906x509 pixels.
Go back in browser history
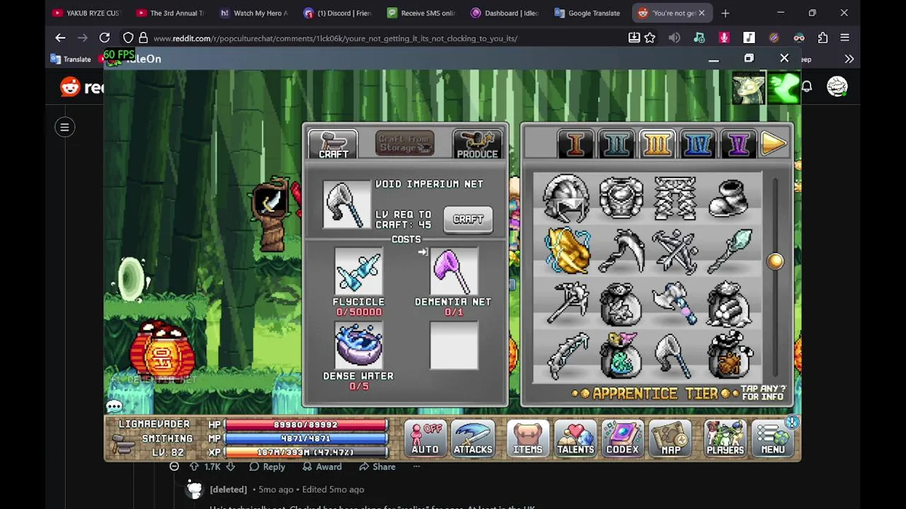click(x=60, y=38)
